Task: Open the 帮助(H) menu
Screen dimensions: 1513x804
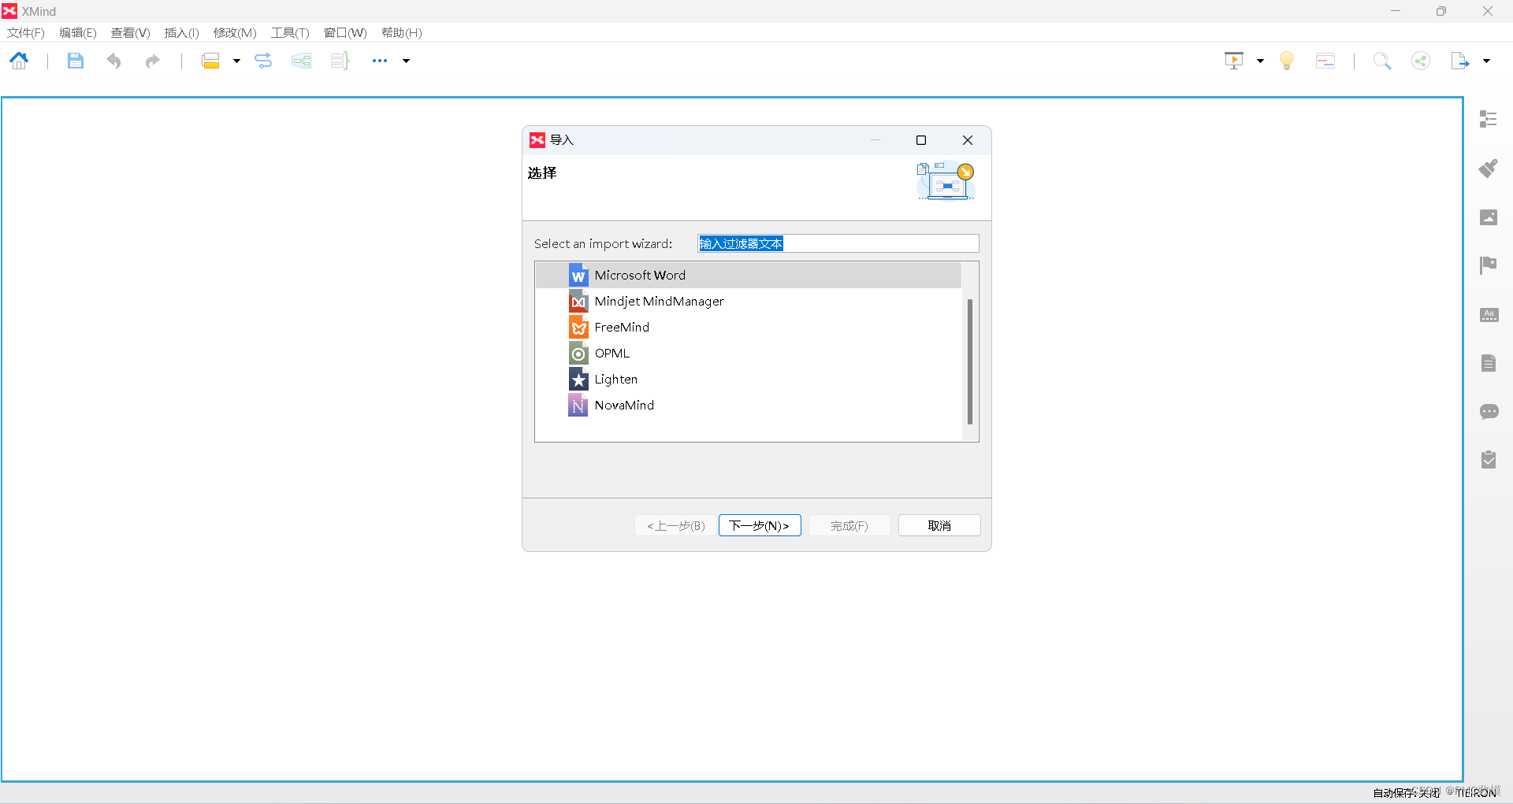Action: (x=402, y=32)
